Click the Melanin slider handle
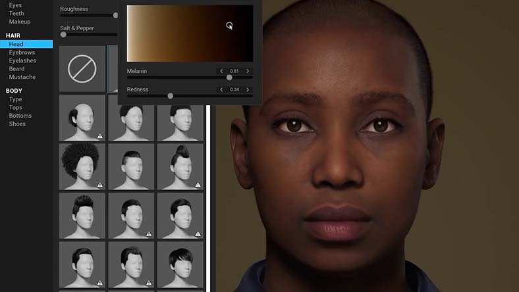519x292 pixels. [229, 78]
